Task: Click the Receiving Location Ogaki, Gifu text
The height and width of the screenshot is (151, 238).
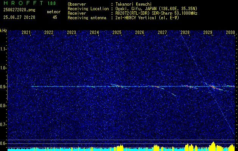Action: (x=156, y=9)
